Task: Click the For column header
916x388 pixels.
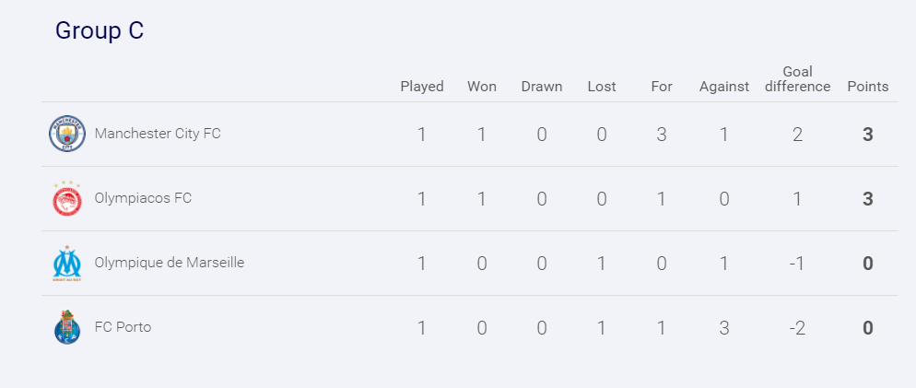Action: 662,87
